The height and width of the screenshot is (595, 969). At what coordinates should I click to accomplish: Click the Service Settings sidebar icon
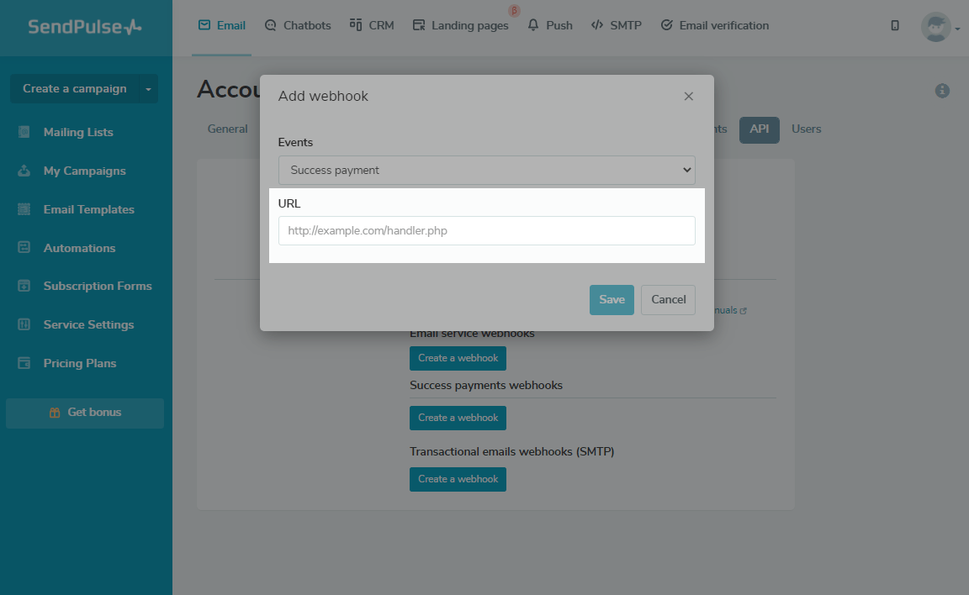point(24,324)
